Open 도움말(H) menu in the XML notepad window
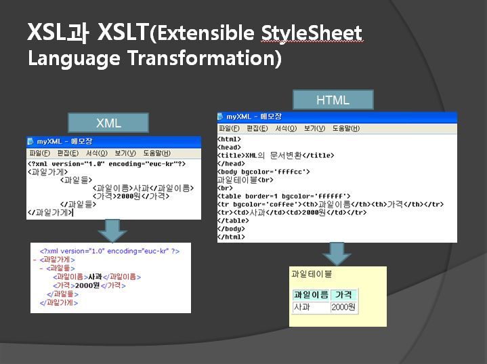 tap(157, 153)
